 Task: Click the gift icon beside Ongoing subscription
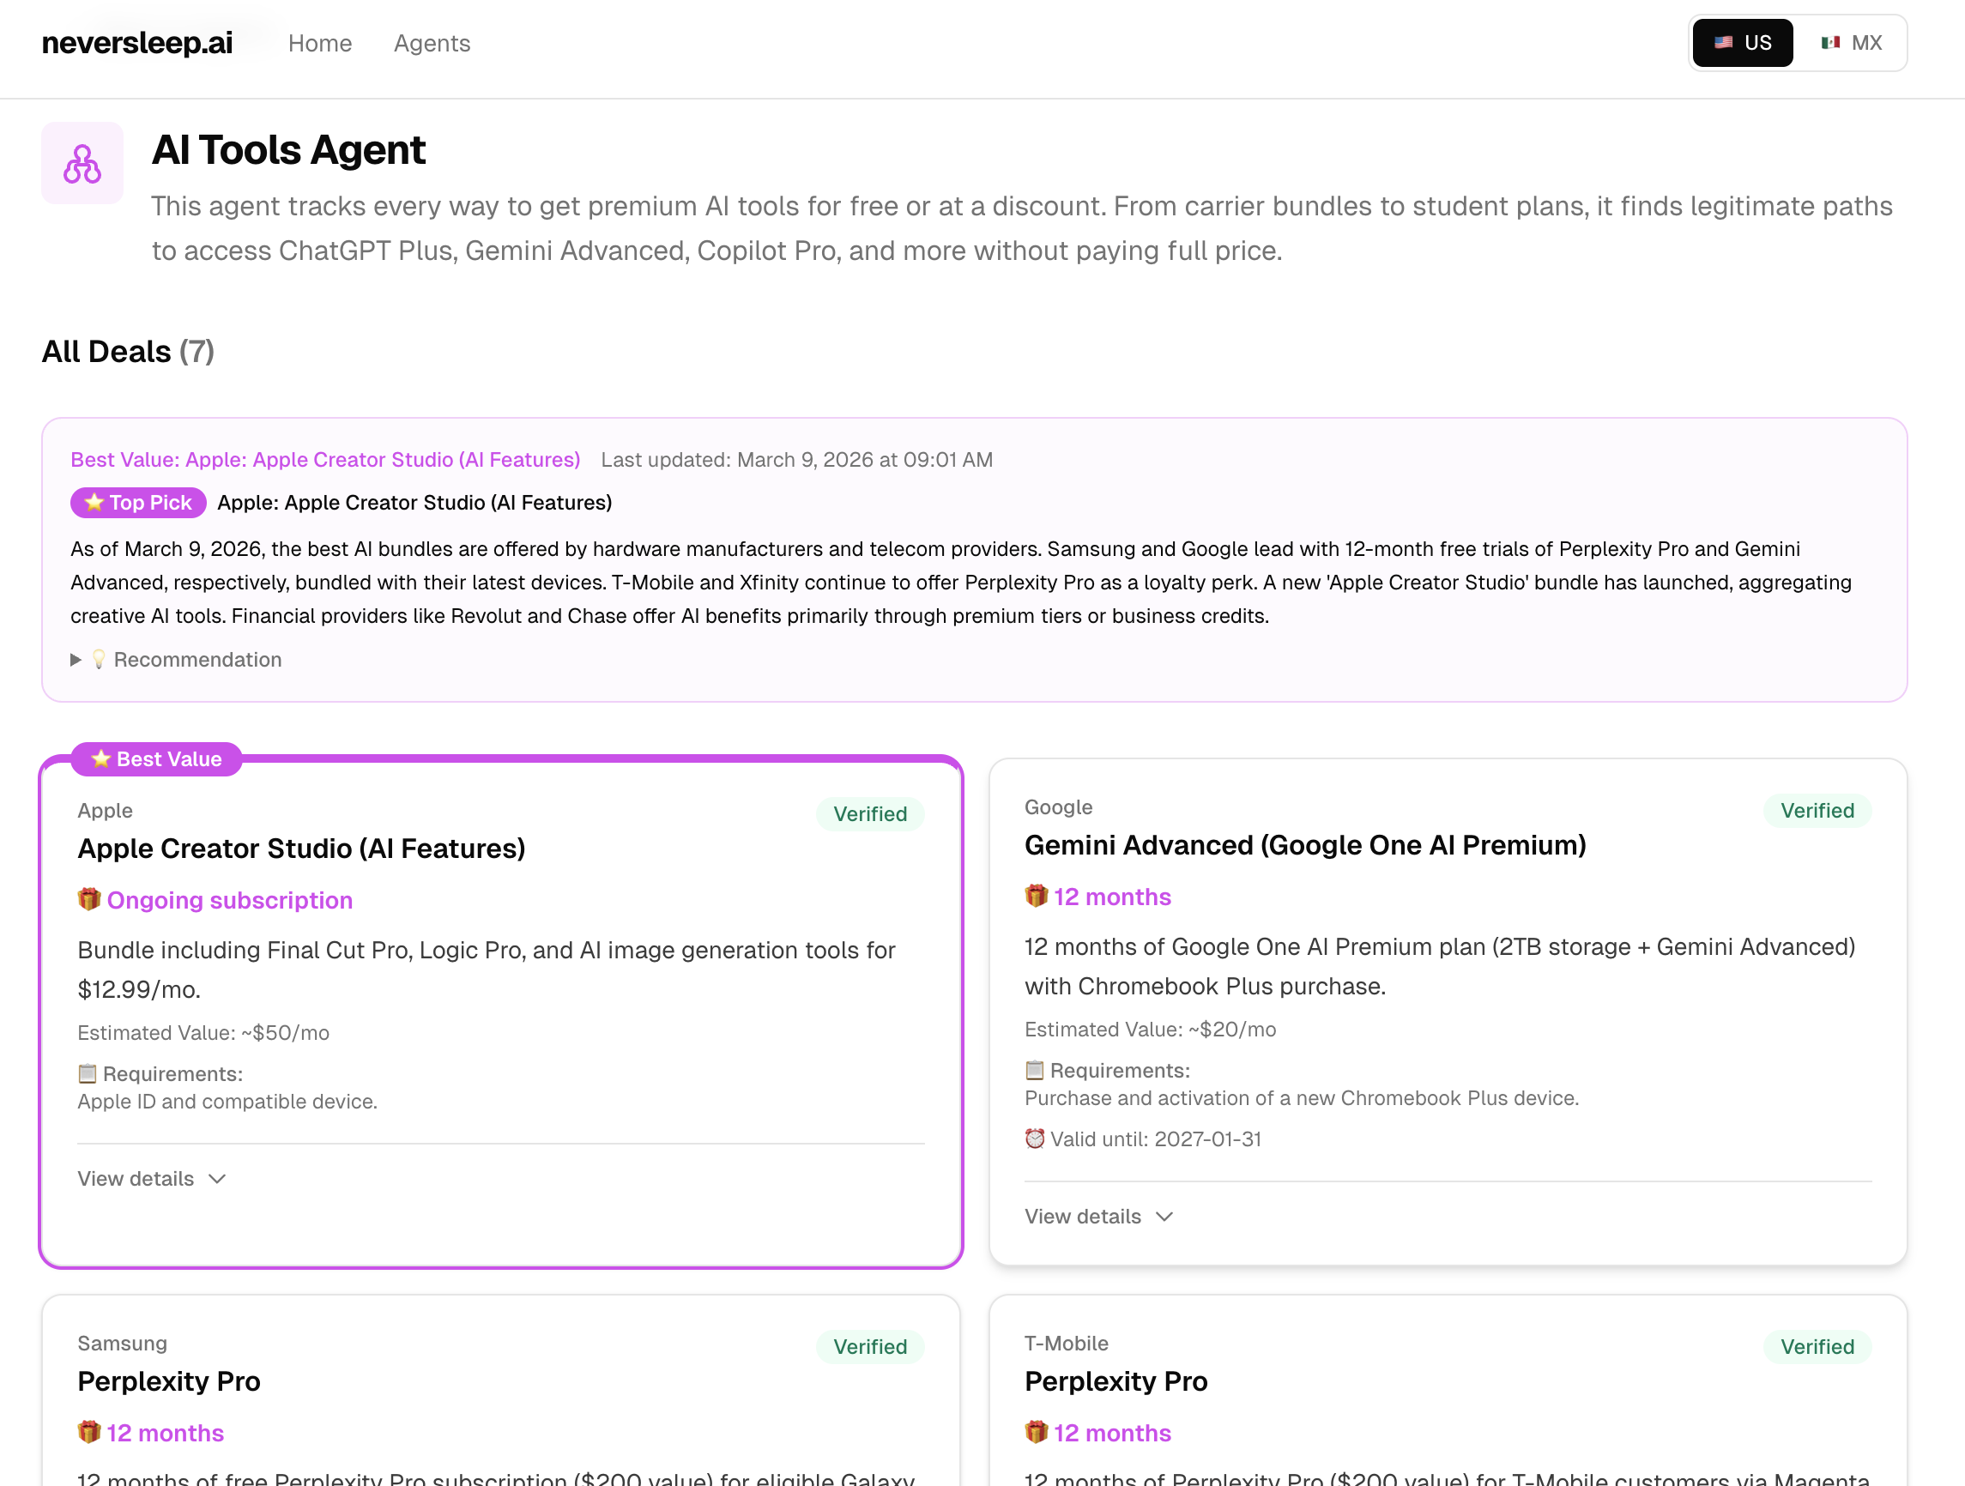tap(89, 899)
